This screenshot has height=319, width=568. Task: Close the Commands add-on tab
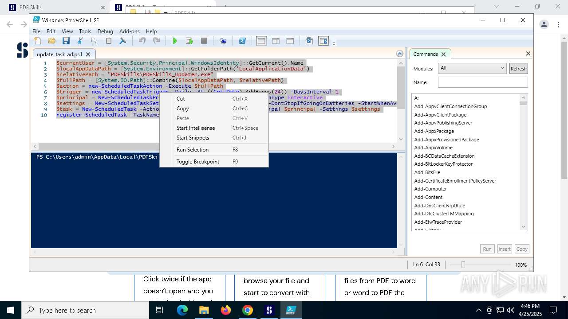(x=443, y=54)
